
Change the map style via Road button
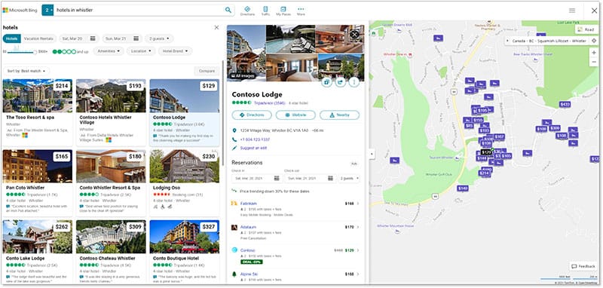tap(586, 29)
